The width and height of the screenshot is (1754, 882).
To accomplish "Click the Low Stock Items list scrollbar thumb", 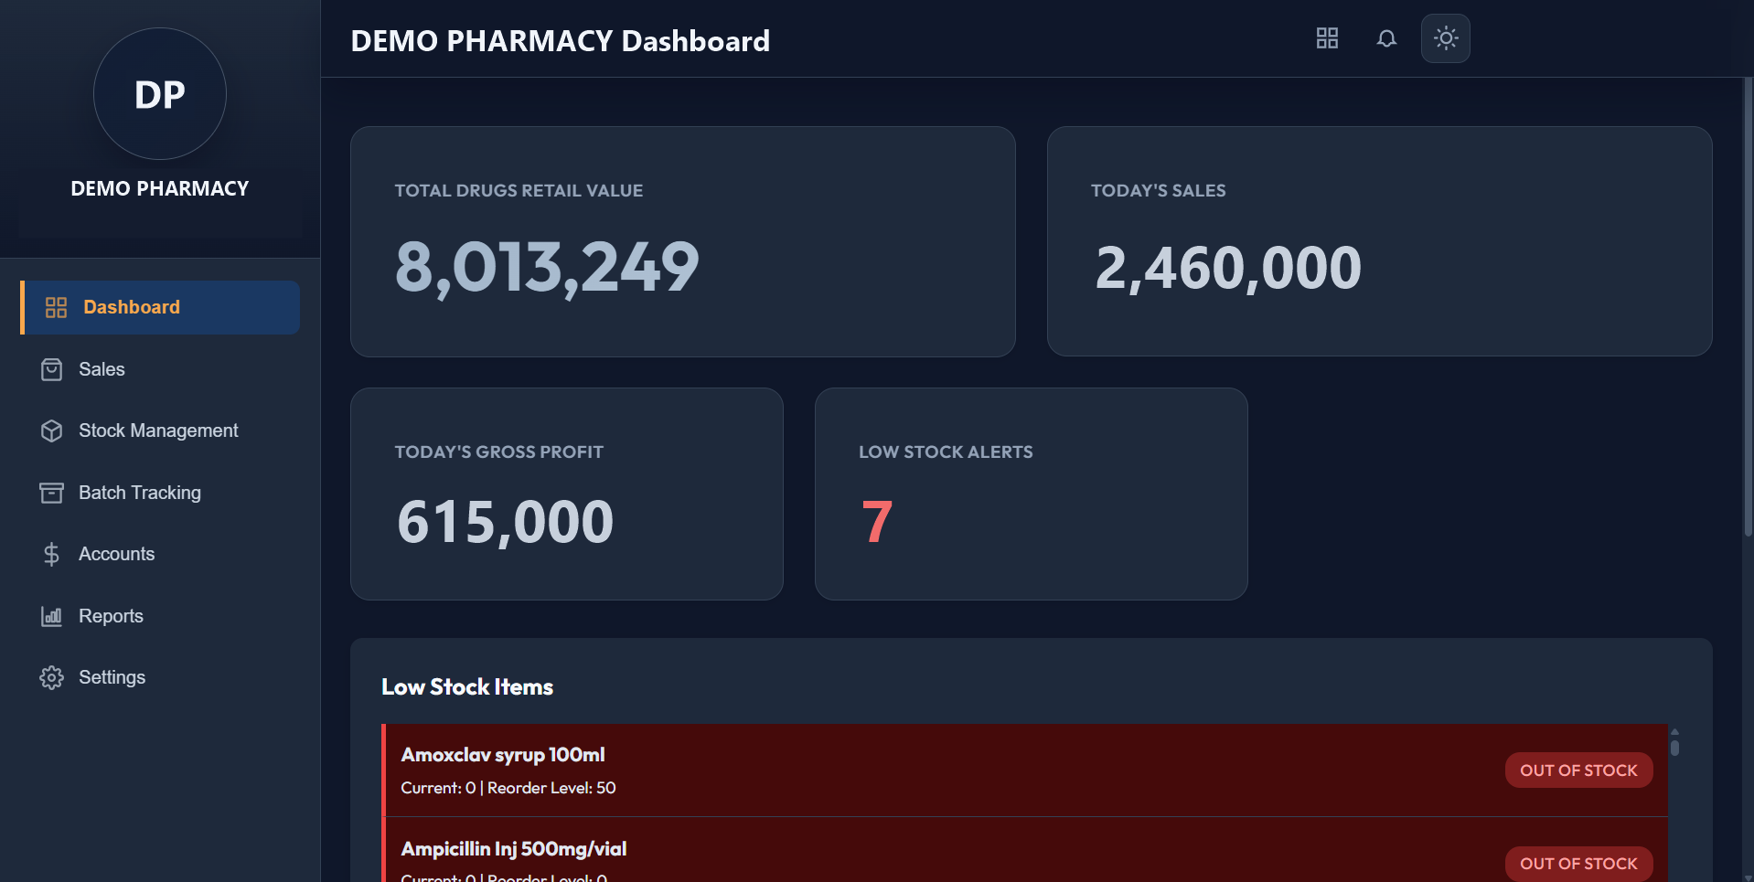I will point(1674,747).
